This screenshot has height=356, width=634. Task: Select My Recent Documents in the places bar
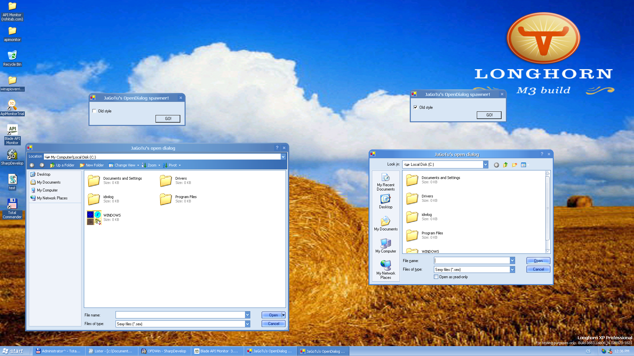click(x=386, y=182)
